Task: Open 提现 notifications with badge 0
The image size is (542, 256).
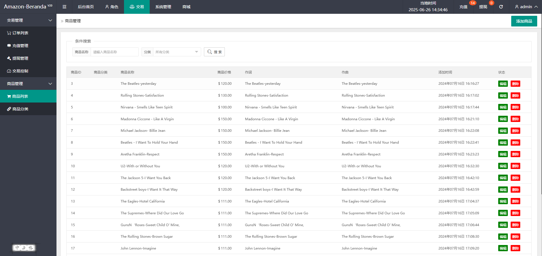Action: 483,7
